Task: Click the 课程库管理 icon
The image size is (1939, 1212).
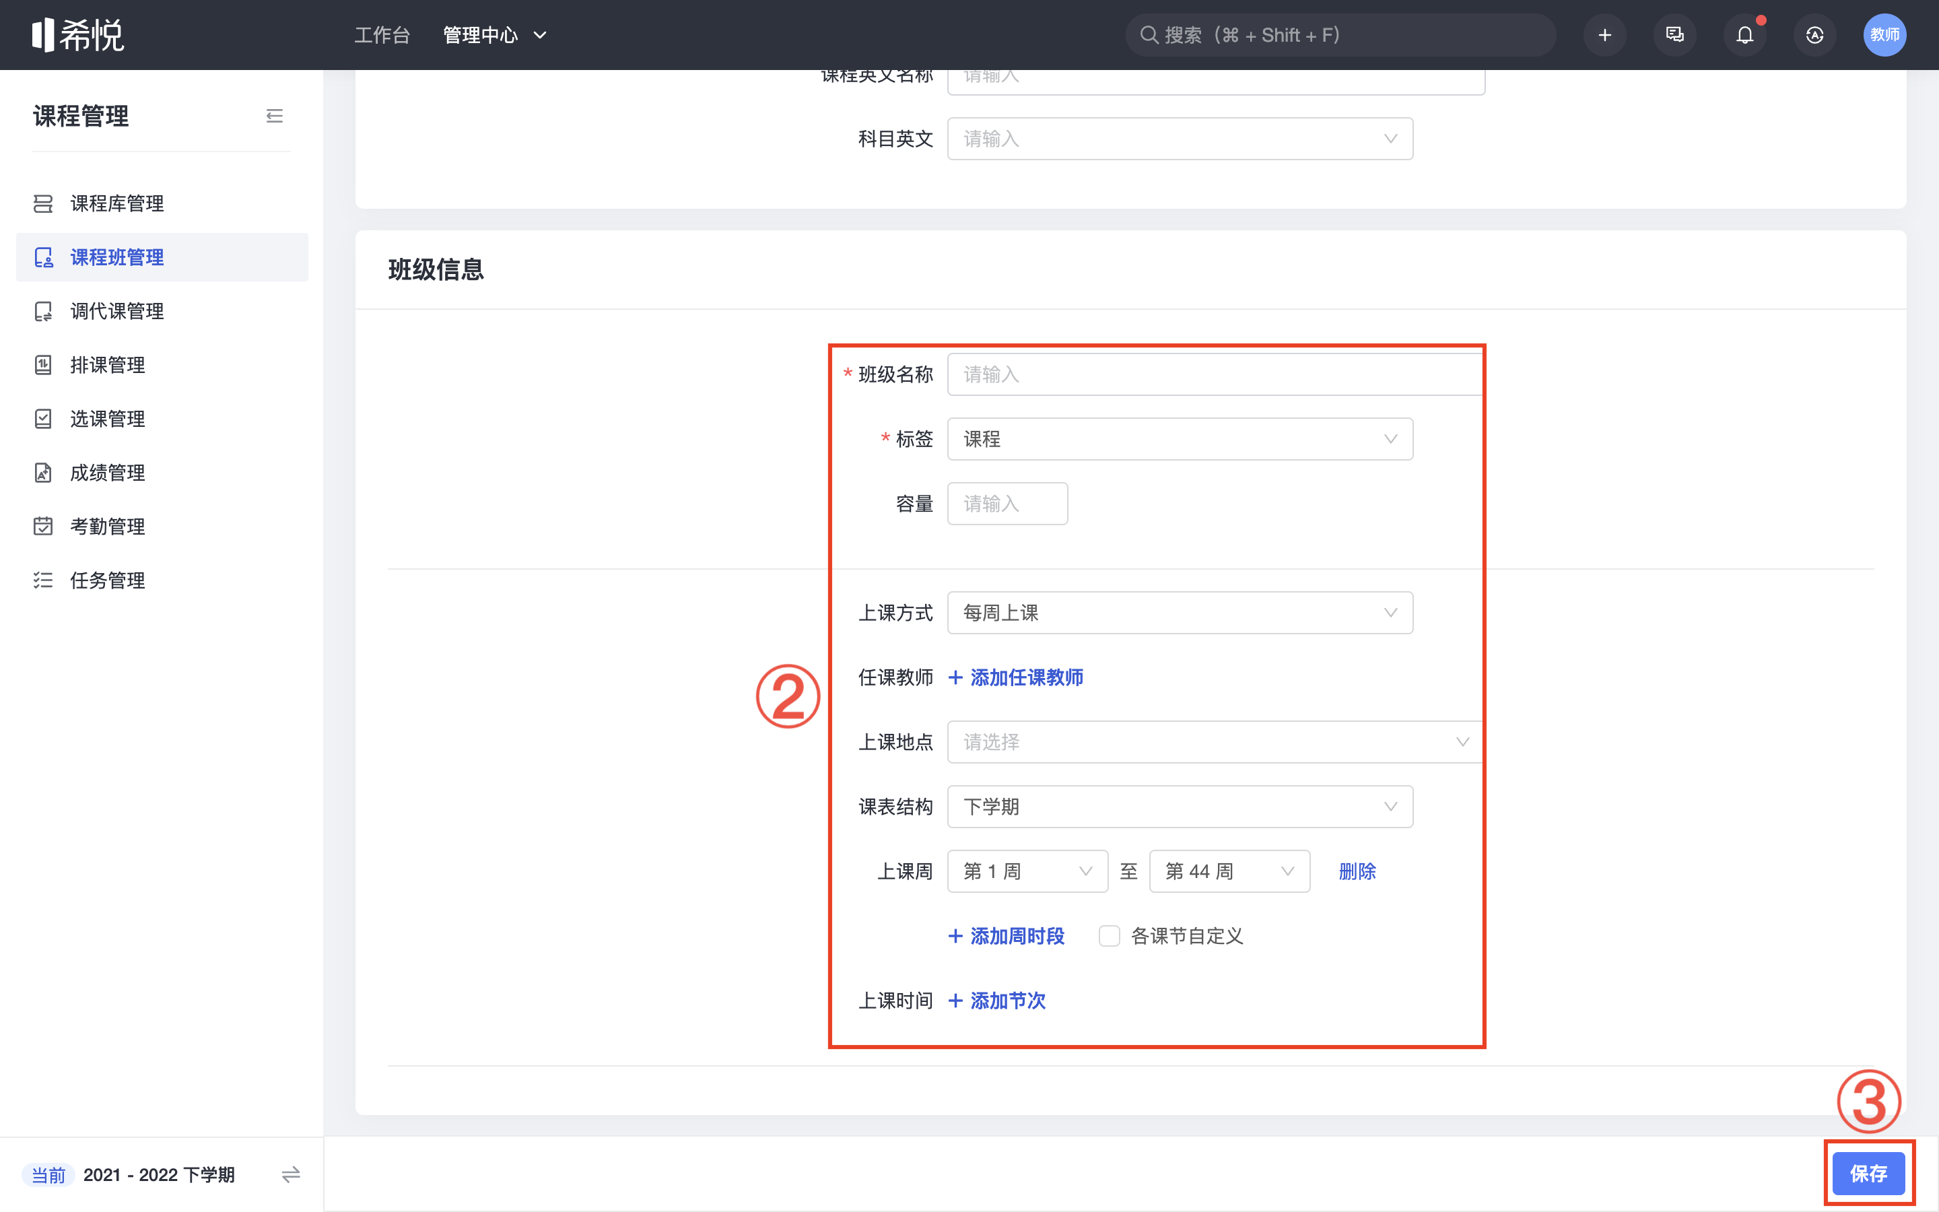Action: (x=43, y=203)
